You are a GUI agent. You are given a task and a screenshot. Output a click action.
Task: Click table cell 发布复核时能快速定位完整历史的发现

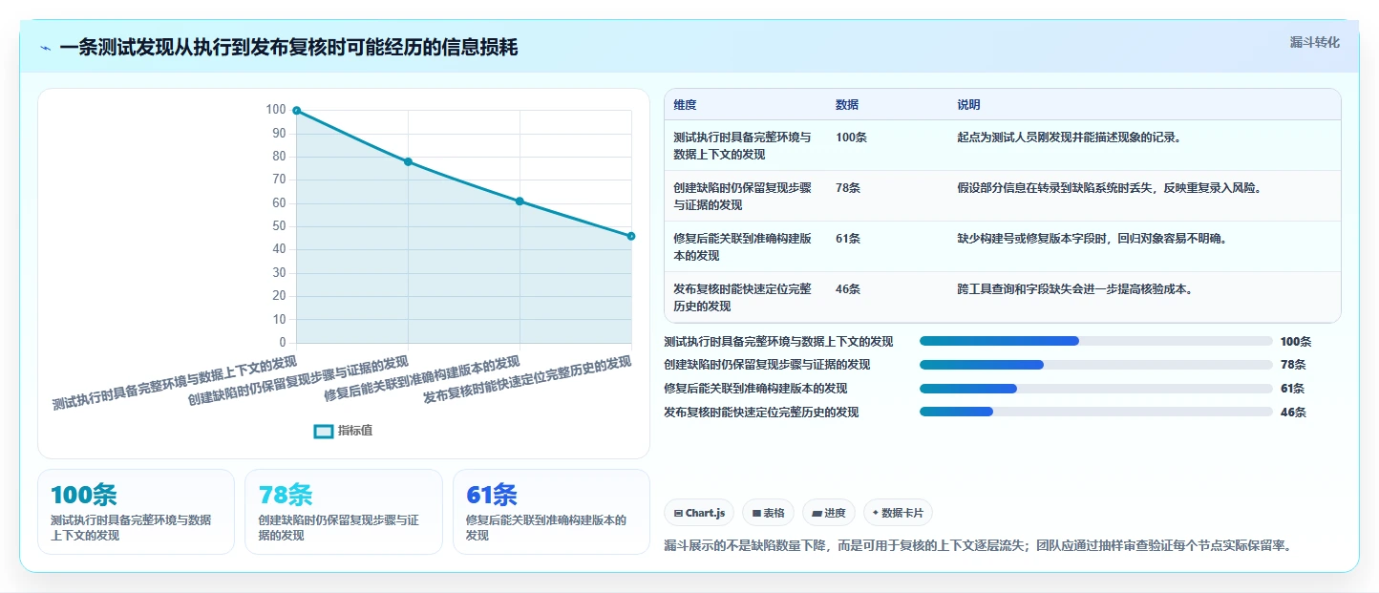point(743,298)
